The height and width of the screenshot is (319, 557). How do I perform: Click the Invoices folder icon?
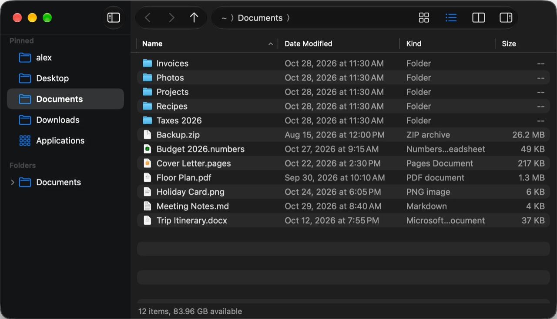148,63
